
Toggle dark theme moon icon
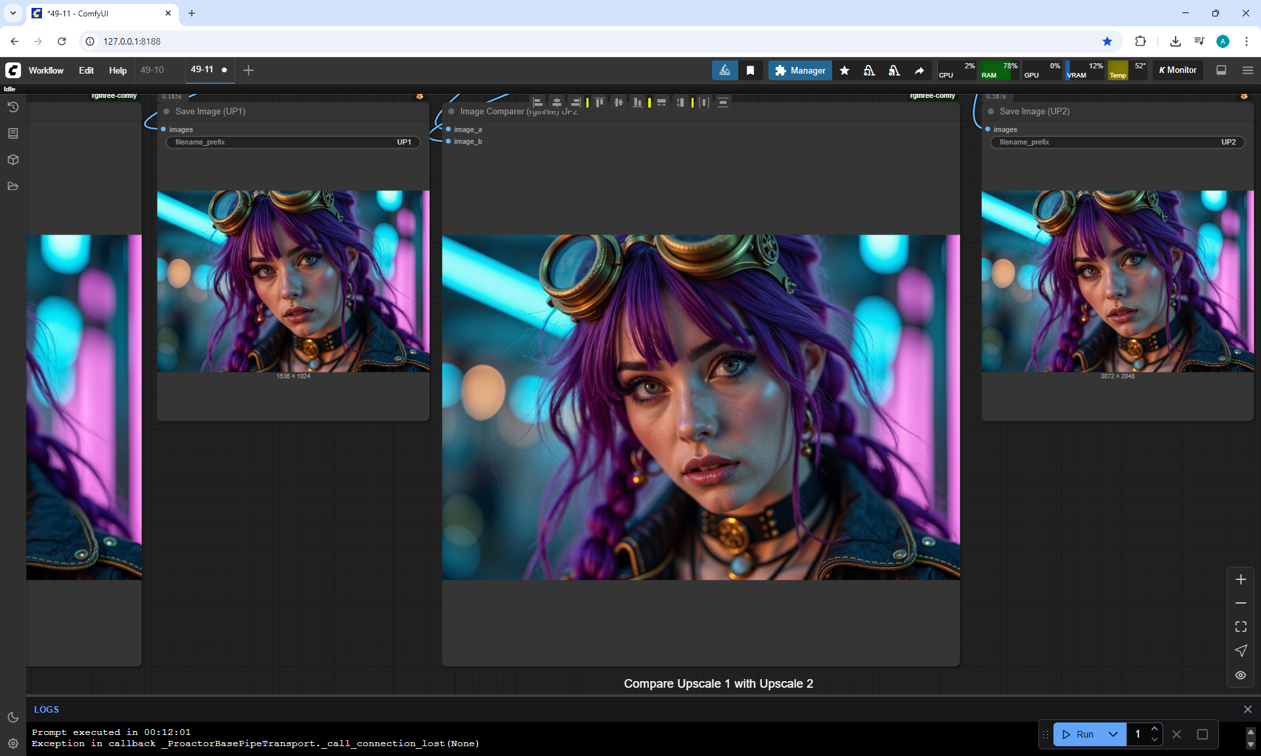click(12, 717)
